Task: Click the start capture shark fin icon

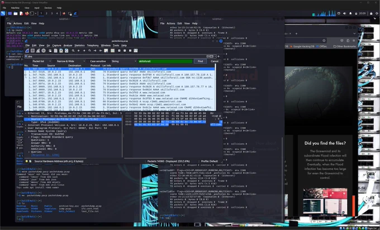Action: click(27, 51)
